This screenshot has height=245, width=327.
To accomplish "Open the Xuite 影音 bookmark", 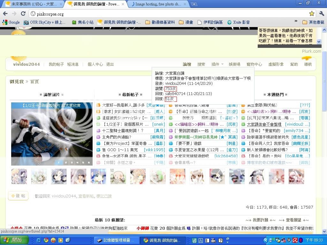I will click(238, 22).
